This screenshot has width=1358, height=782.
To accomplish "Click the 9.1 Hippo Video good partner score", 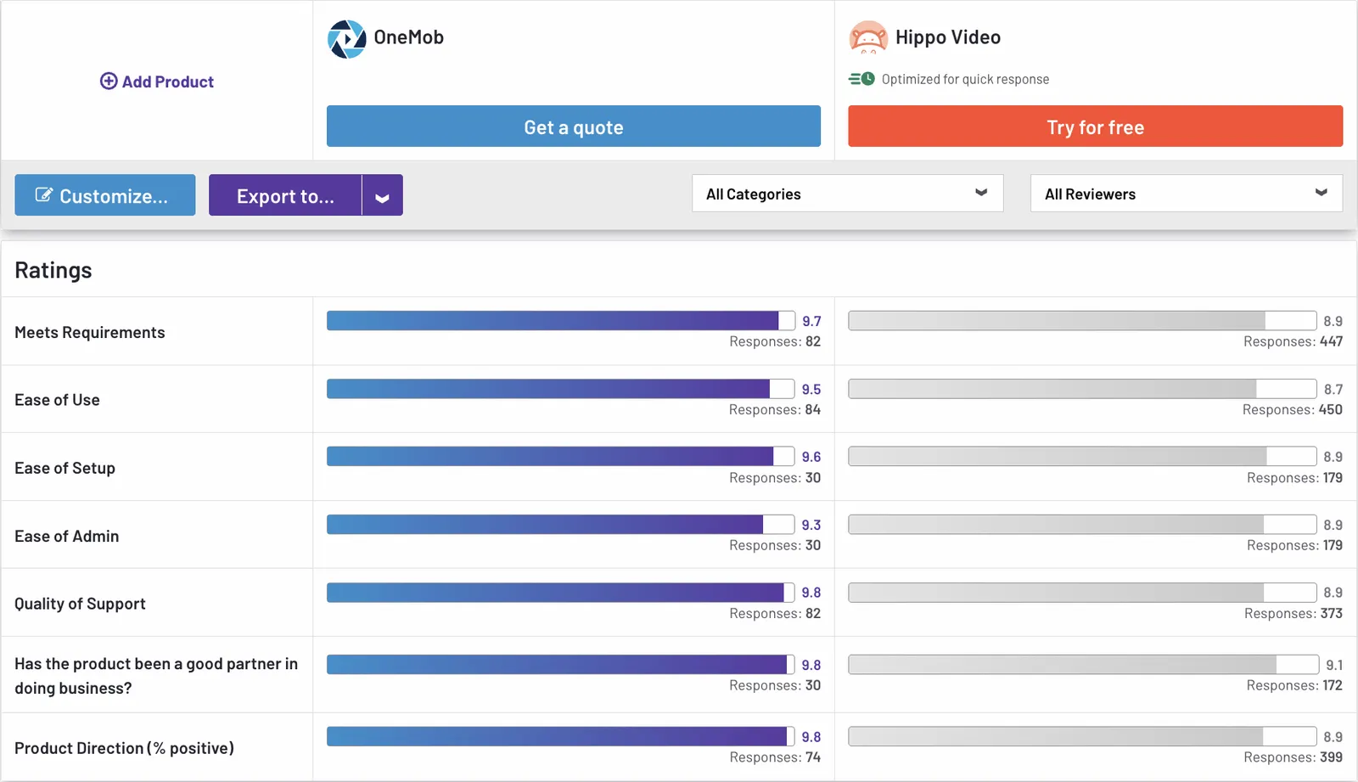I will click(x=1334, y=665).
